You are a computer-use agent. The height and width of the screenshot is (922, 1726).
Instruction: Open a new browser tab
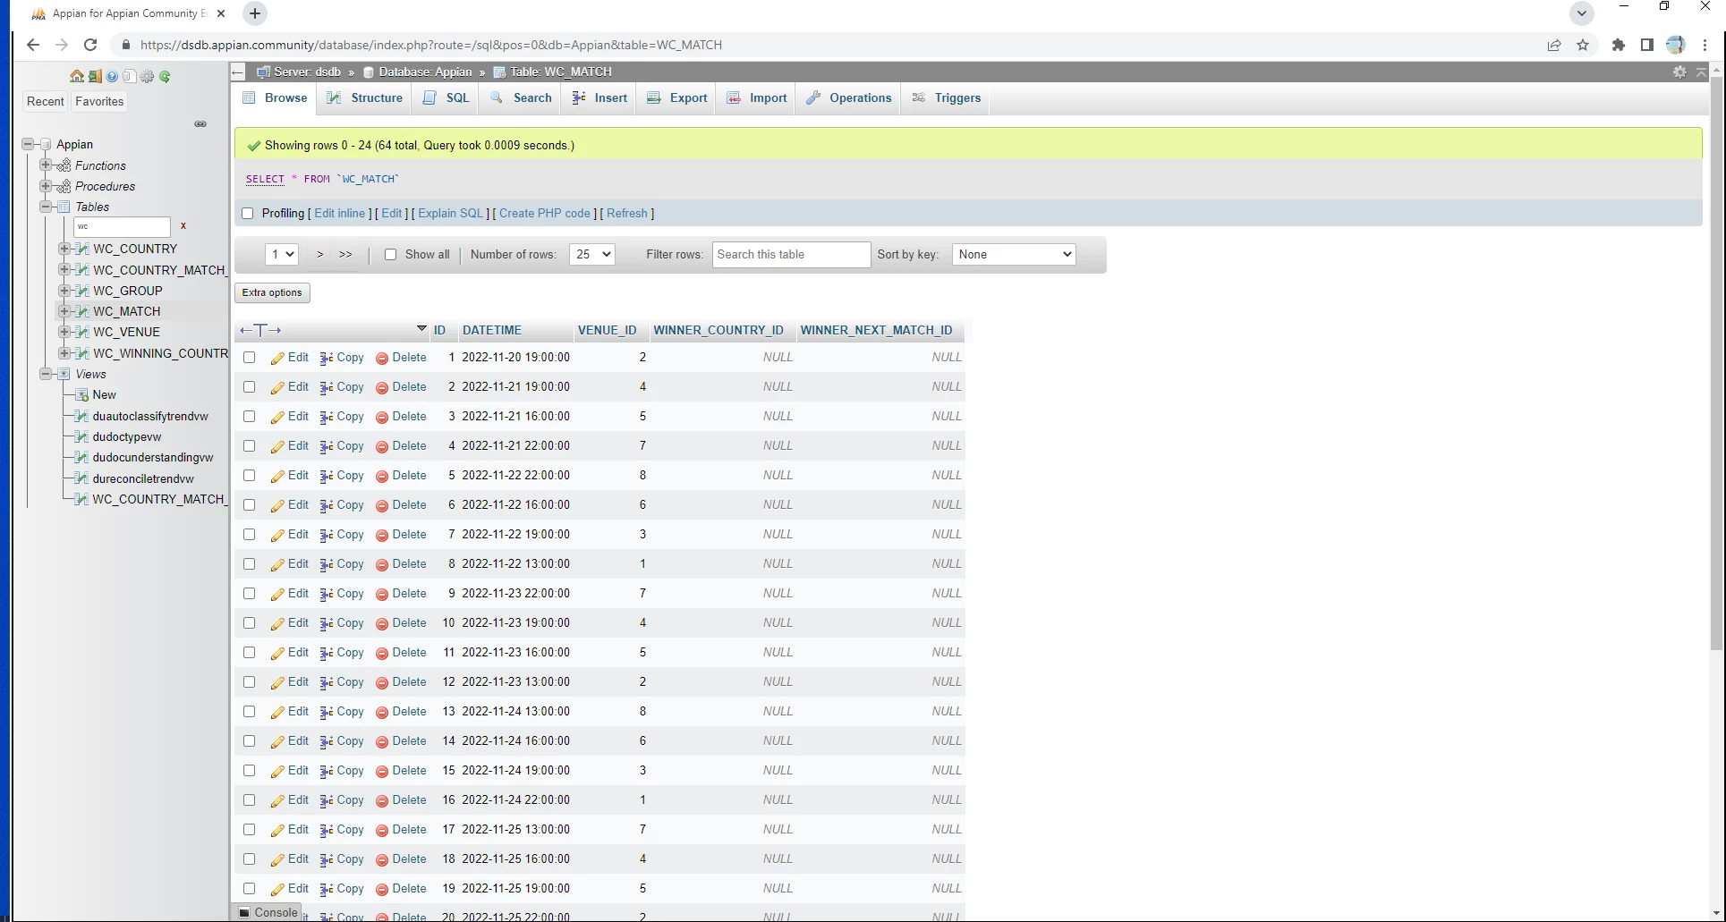click(255, 13)
